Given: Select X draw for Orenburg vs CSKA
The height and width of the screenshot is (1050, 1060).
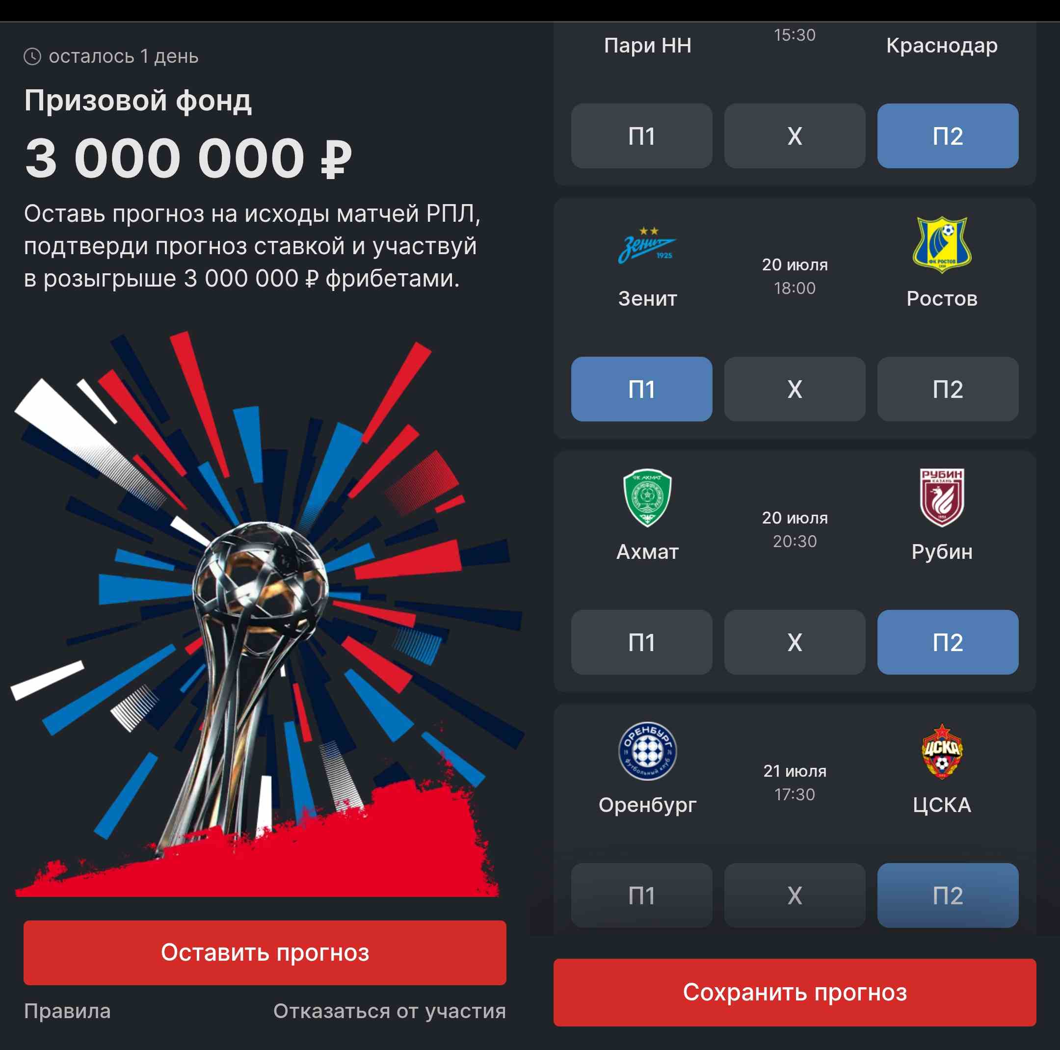Looking at the screenshot, I should pos(795,895).
